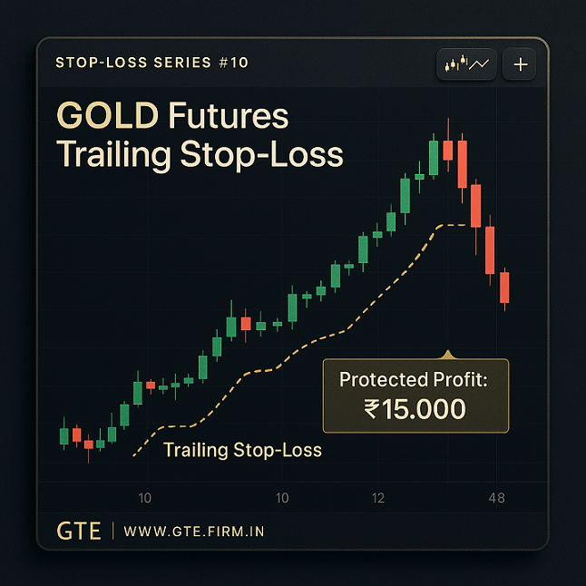Select the first green candle at chart start

tap(63, 435)
